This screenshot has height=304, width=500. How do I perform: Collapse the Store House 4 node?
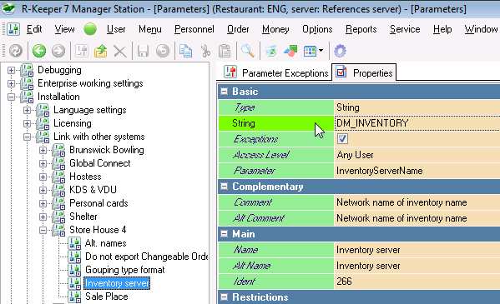(43, 230)
